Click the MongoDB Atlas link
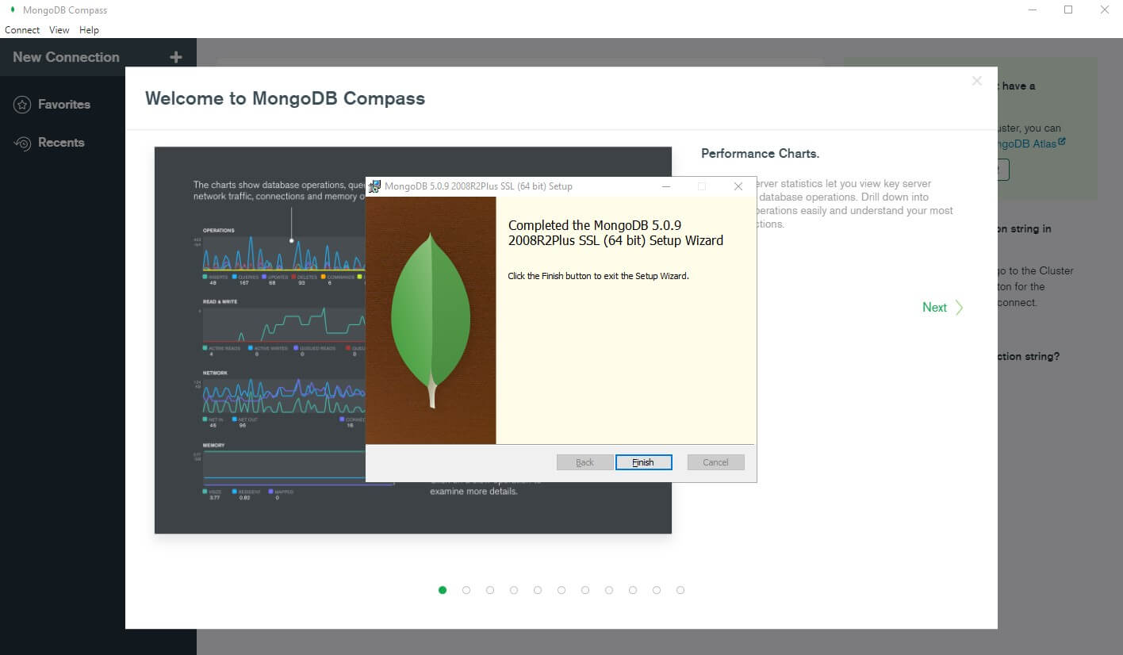Image resolution: width=1123 pixels, height=655 pixels. point(1031,144)
